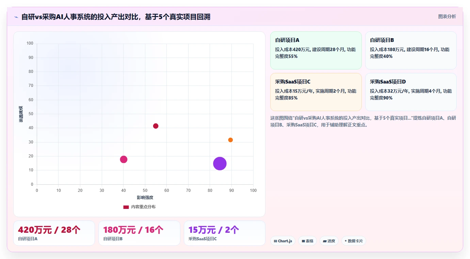Click the 采购SaaS项目C label under 15万元
The height and width of the screenshot is (259, 470).
(x=202, y=239)
